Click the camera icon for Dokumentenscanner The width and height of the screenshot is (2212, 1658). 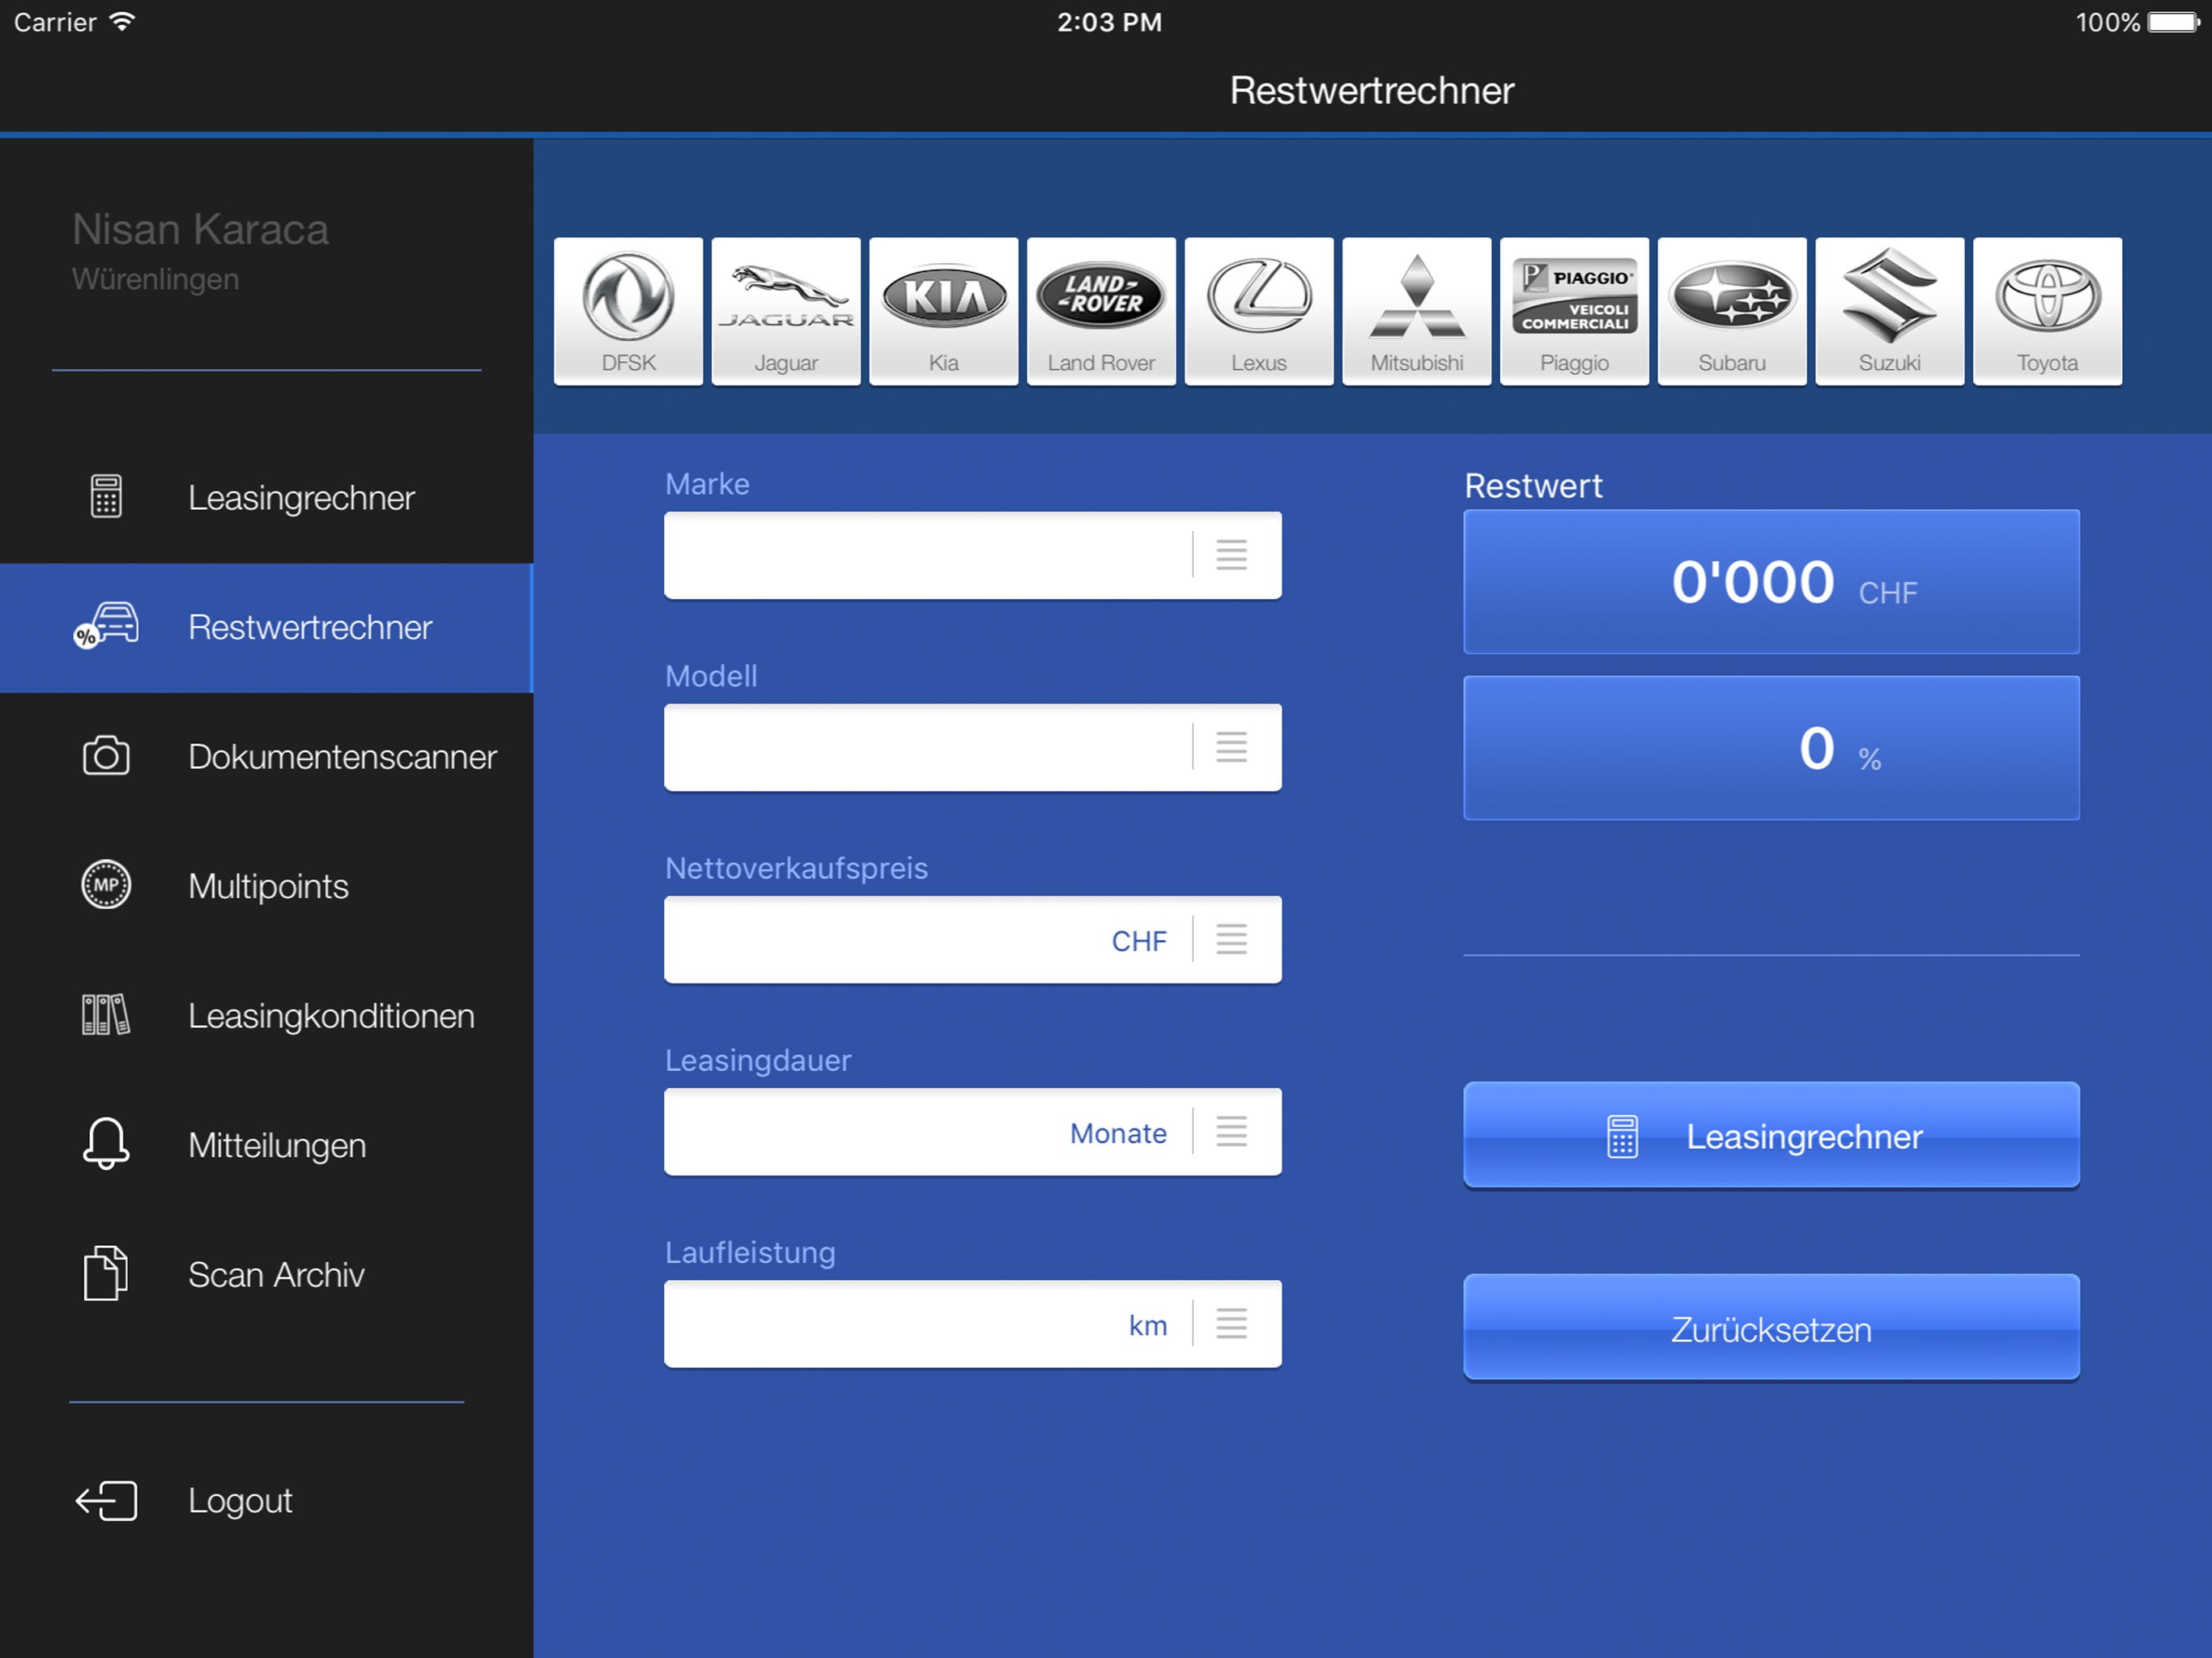tap(106, 756)
